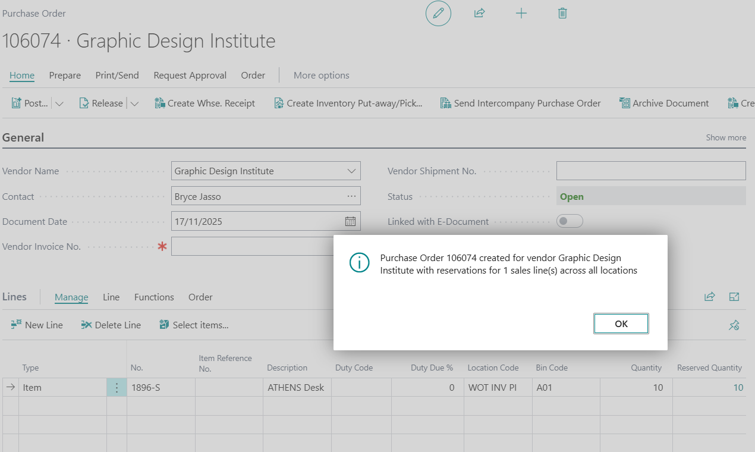
Task: Click the Archive Document action
Action: point(663,103)
